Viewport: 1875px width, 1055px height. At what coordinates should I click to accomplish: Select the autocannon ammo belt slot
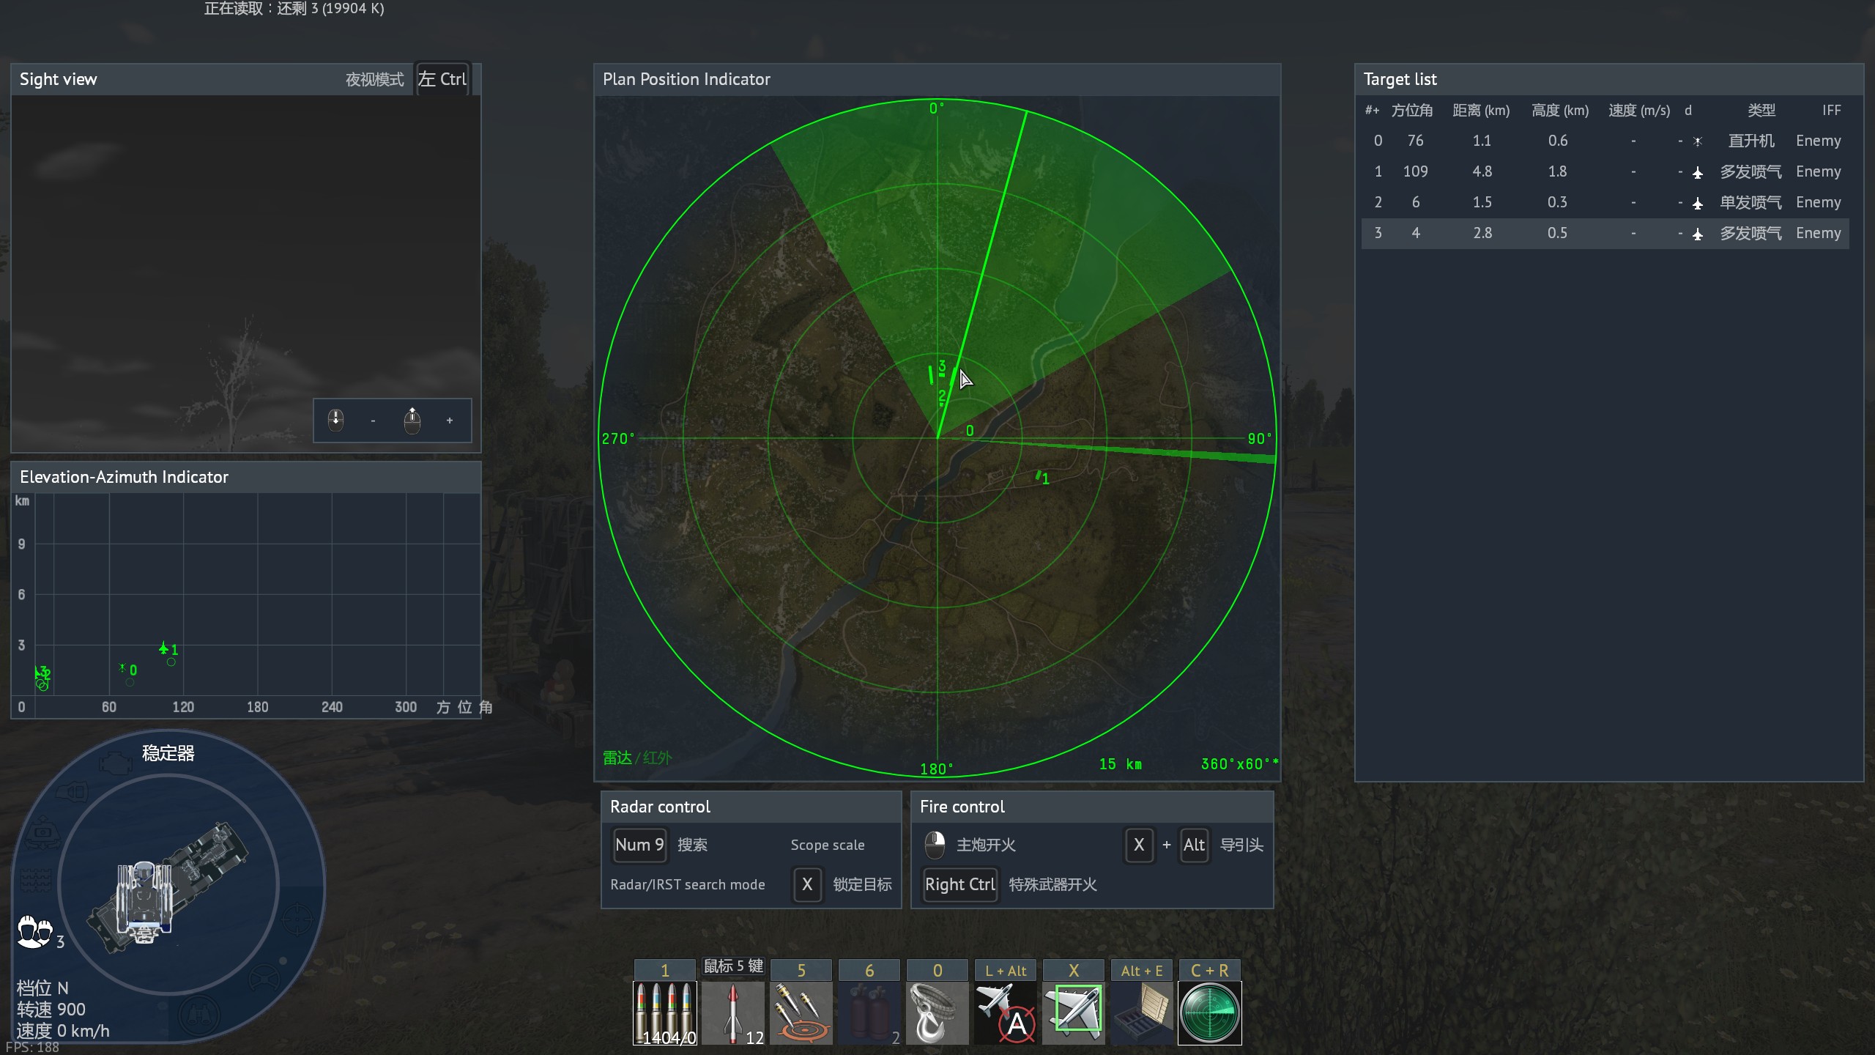[x=664, y=1013]
